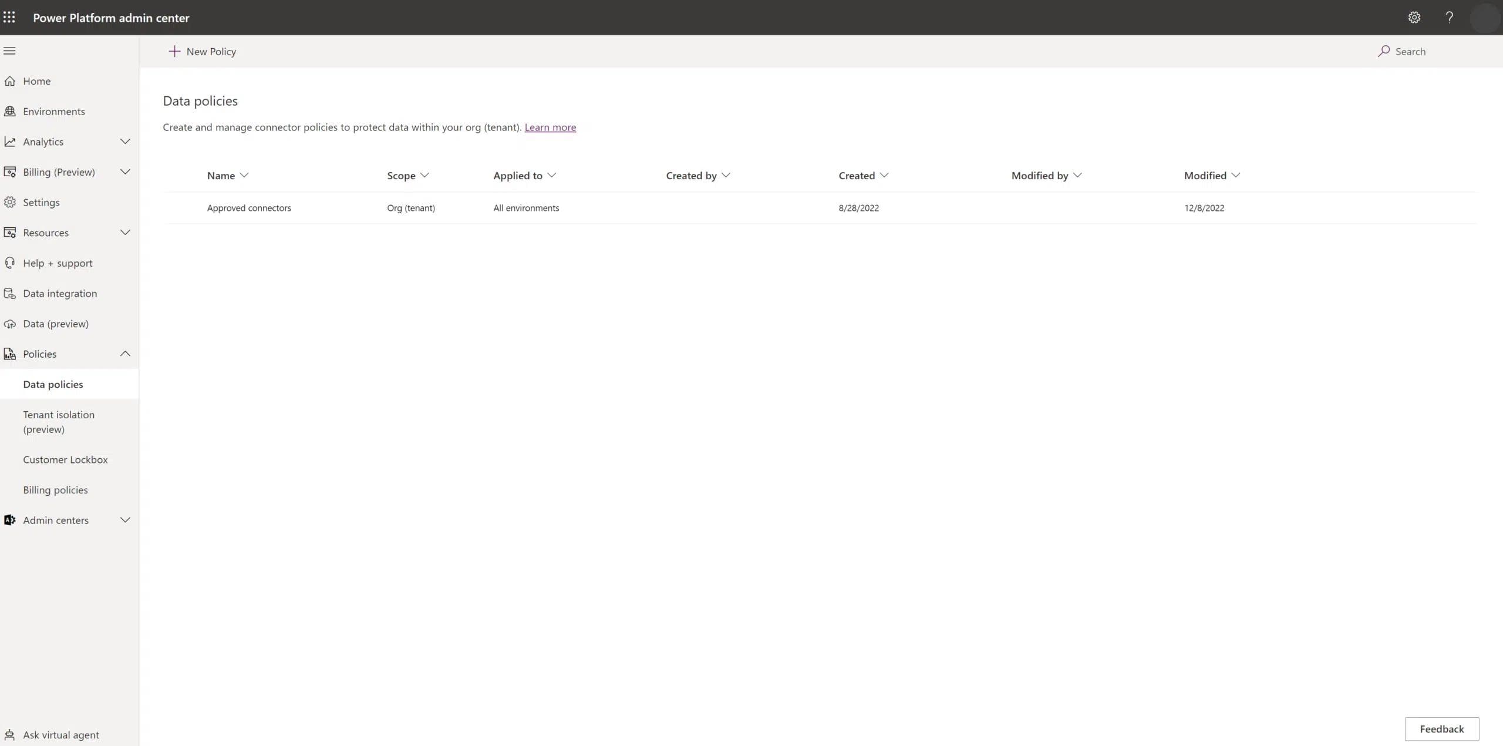The width and height of the screenshot is (1503, 746).
Task: Click the Search field
Action: [1410, 51]
